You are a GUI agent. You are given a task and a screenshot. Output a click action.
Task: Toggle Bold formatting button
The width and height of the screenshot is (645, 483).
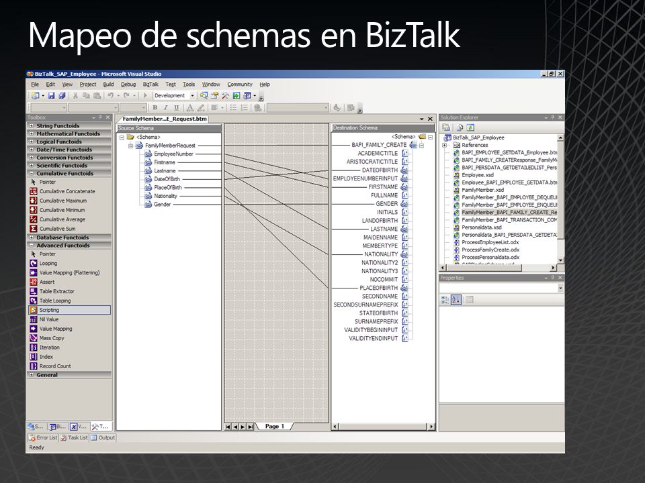(155, 107)
